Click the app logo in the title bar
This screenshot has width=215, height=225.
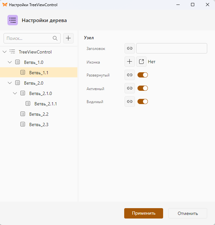[5, 5]
